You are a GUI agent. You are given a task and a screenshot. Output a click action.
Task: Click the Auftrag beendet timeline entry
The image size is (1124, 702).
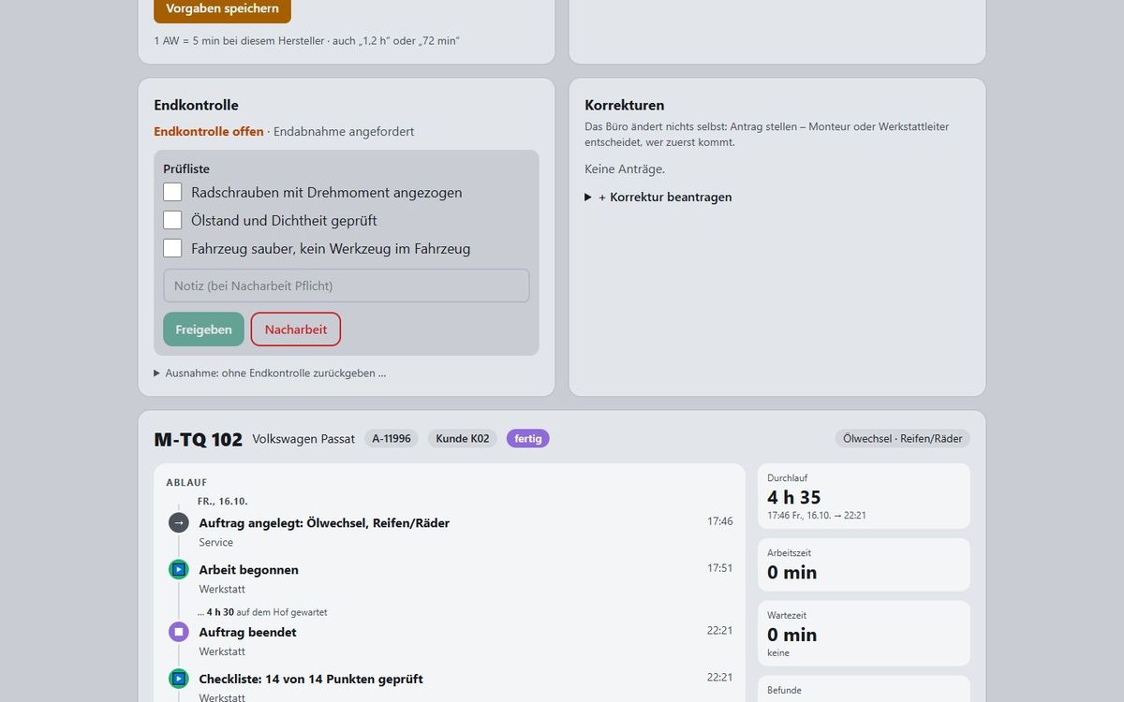[247, 633]
